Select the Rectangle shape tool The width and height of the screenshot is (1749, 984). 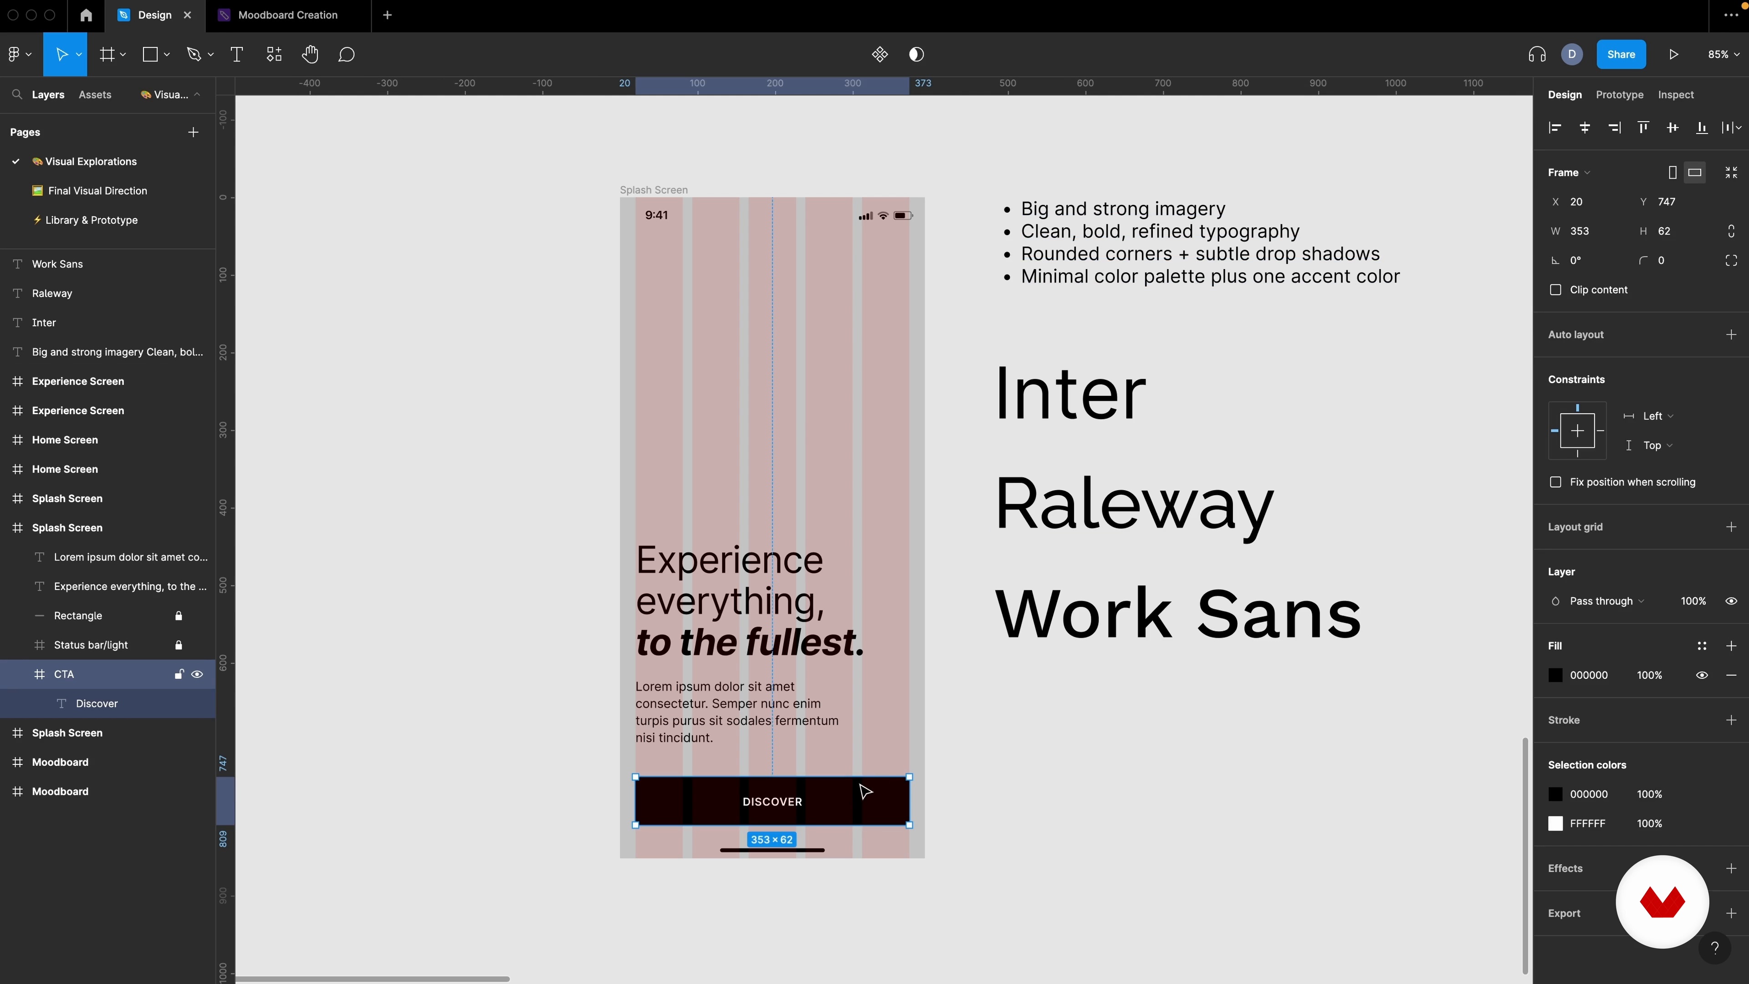(150, 54)
